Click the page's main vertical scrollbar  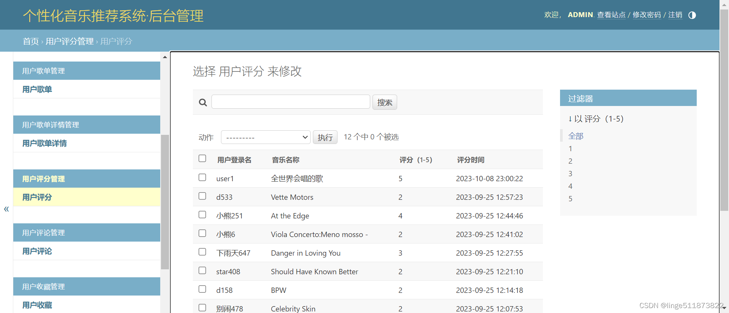(x=724, y=110)
